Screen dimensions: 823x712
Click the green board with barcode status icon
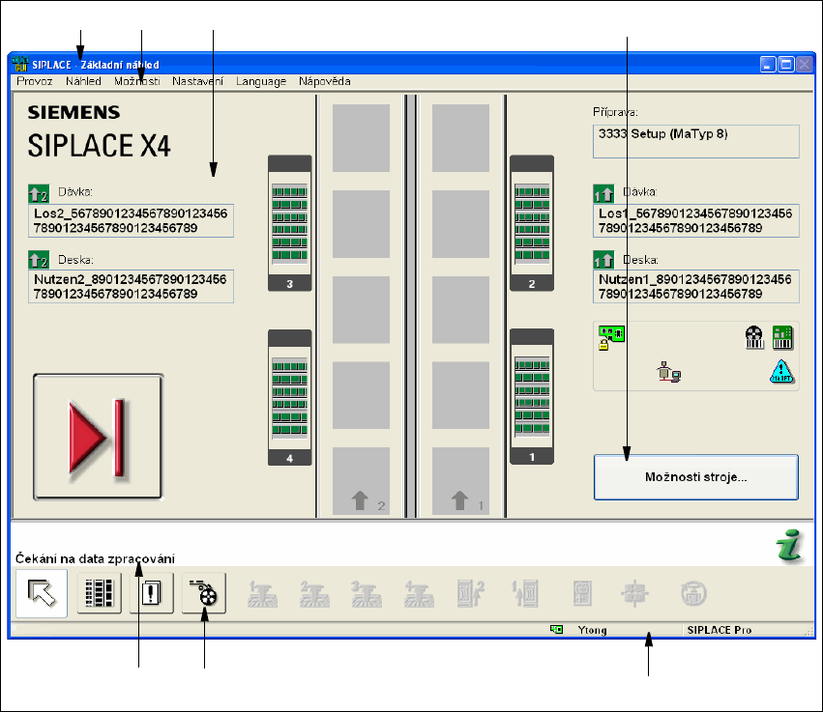pos(782,337)
